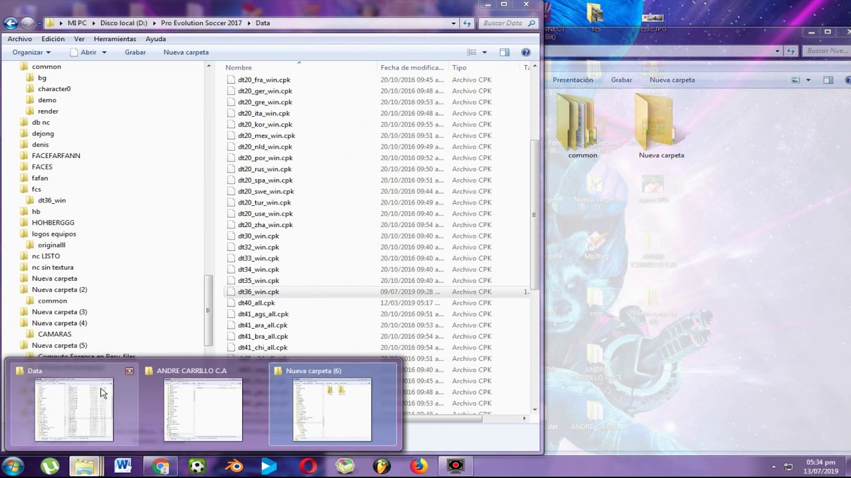Open the box-shaped app in taskbar
This screenshot has height=478, width=851.
pyautogui.click(x=345, y=466)
